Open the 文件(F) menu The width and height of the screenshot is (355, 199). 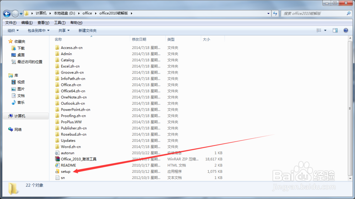[11, 23]
